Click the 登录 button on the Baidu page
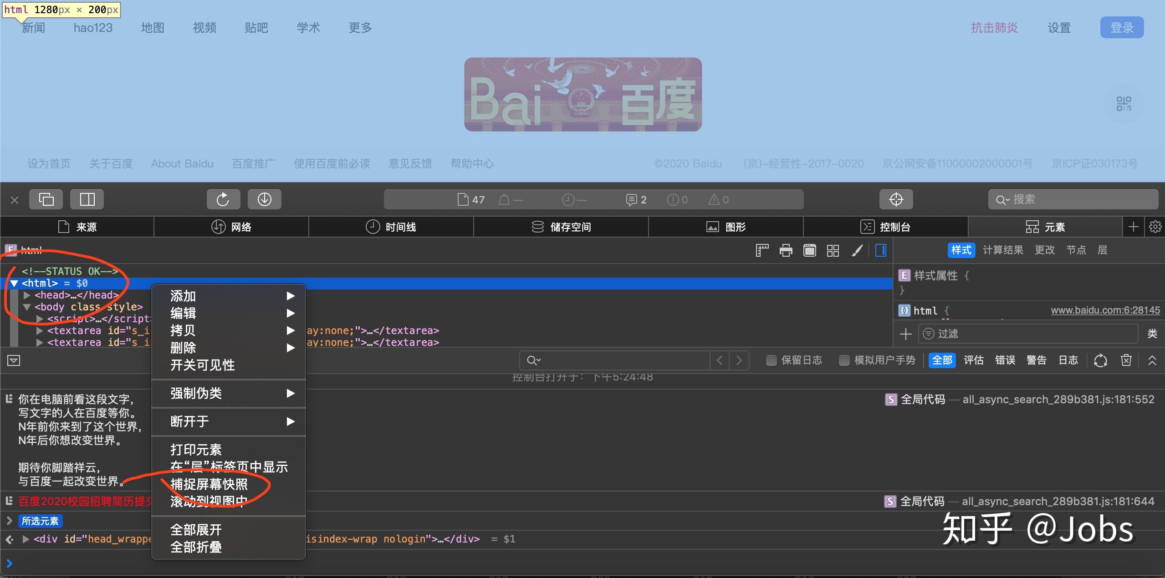The height and width of the screenshot is (578, 1165). pos(1122,28)
